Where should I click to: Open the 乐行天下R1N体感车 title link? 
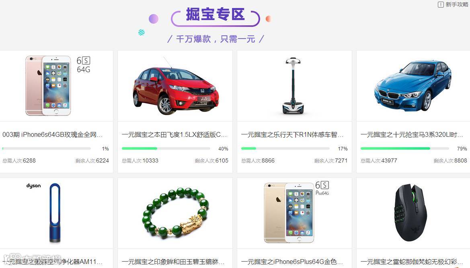(x=292, y=134)
